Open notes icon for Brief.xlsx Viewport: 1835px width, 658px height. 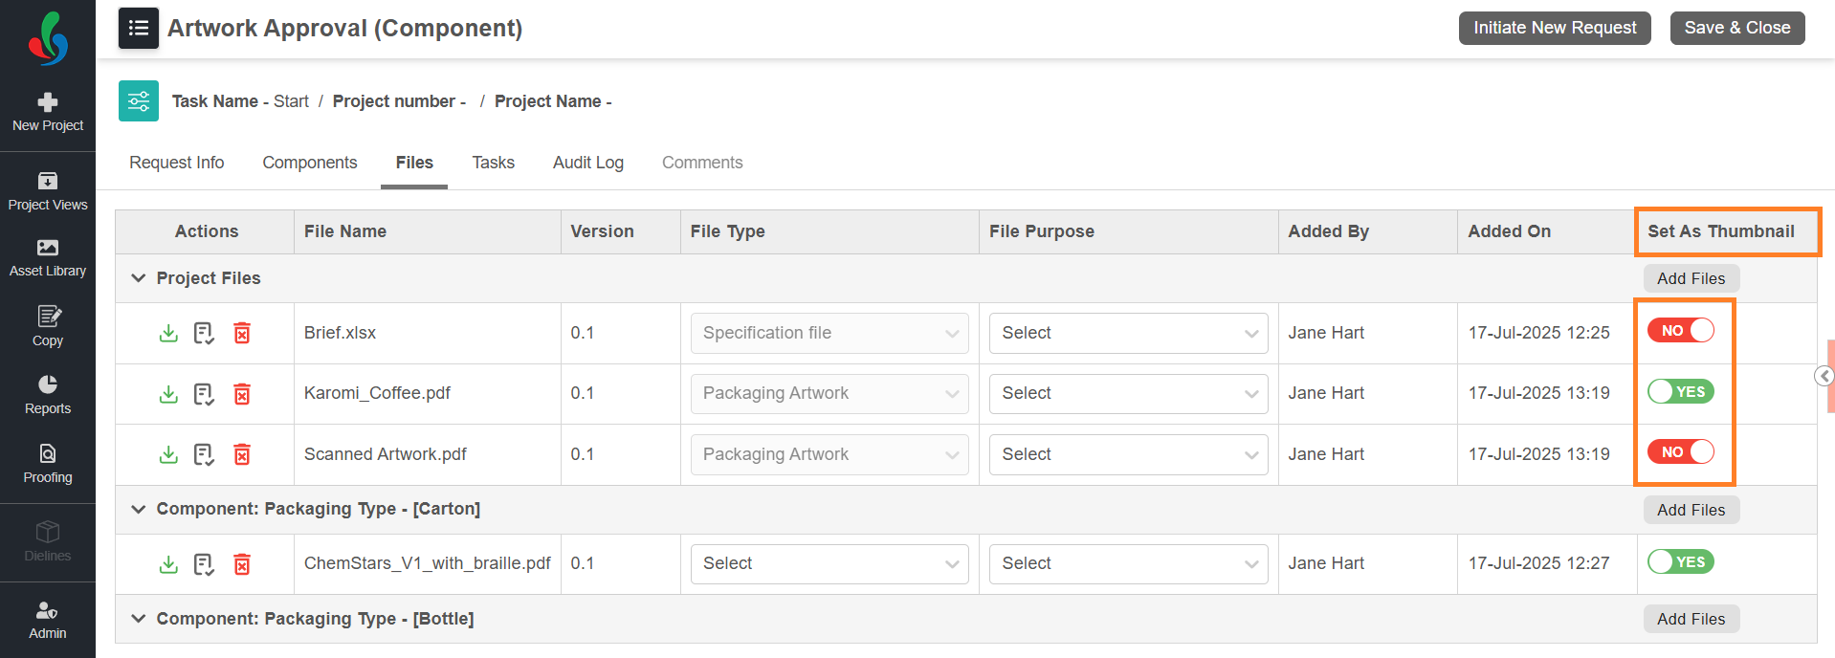(x=204, y=333)
